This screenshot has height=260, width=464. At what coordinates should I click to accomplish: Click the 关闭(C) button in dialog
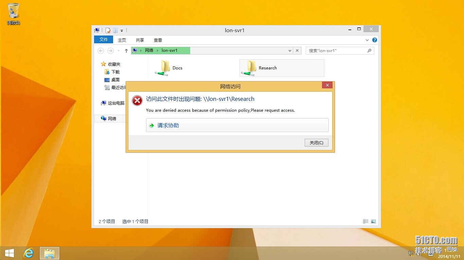tap(317, 143)
